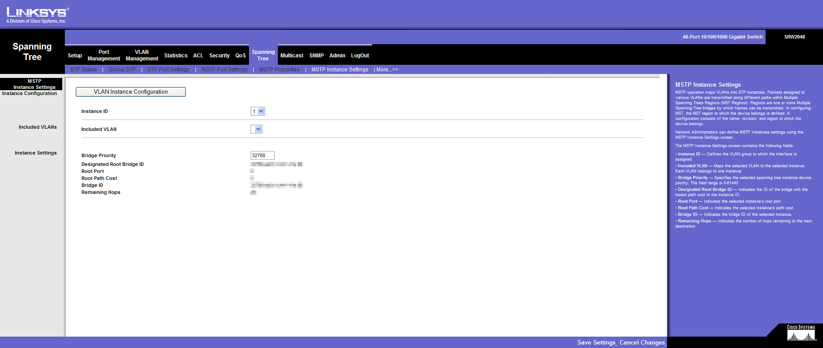Viewport: 823px width, 348px height.
Task: Select the Security tab
Action: (219, 56)
